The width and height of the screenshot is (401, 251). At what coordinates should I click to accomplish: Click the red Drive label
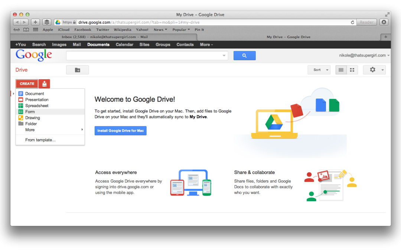click(x=22, y=70)
